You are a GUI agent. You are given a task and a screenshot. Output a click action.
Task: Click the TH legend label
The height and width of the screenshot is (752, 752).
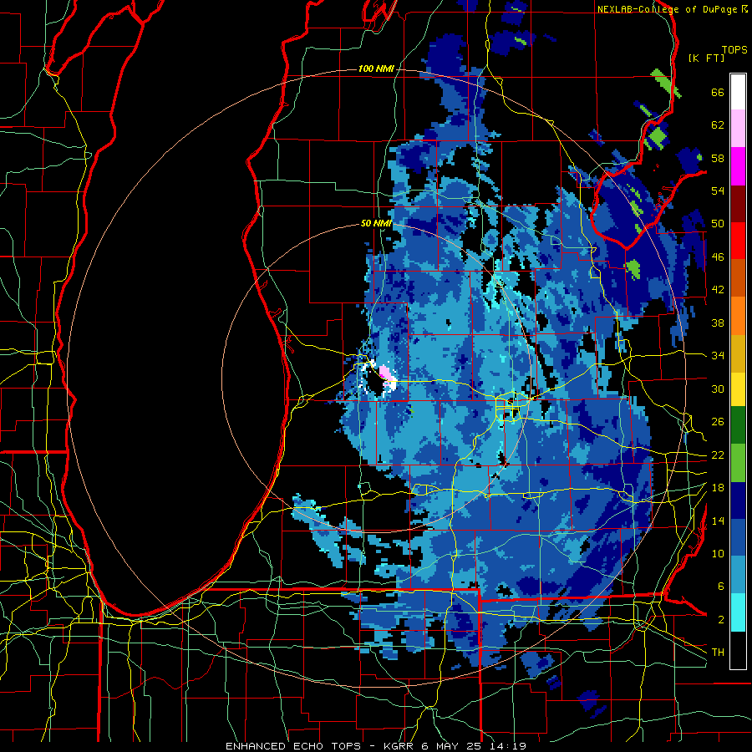(x=718, y=653)
